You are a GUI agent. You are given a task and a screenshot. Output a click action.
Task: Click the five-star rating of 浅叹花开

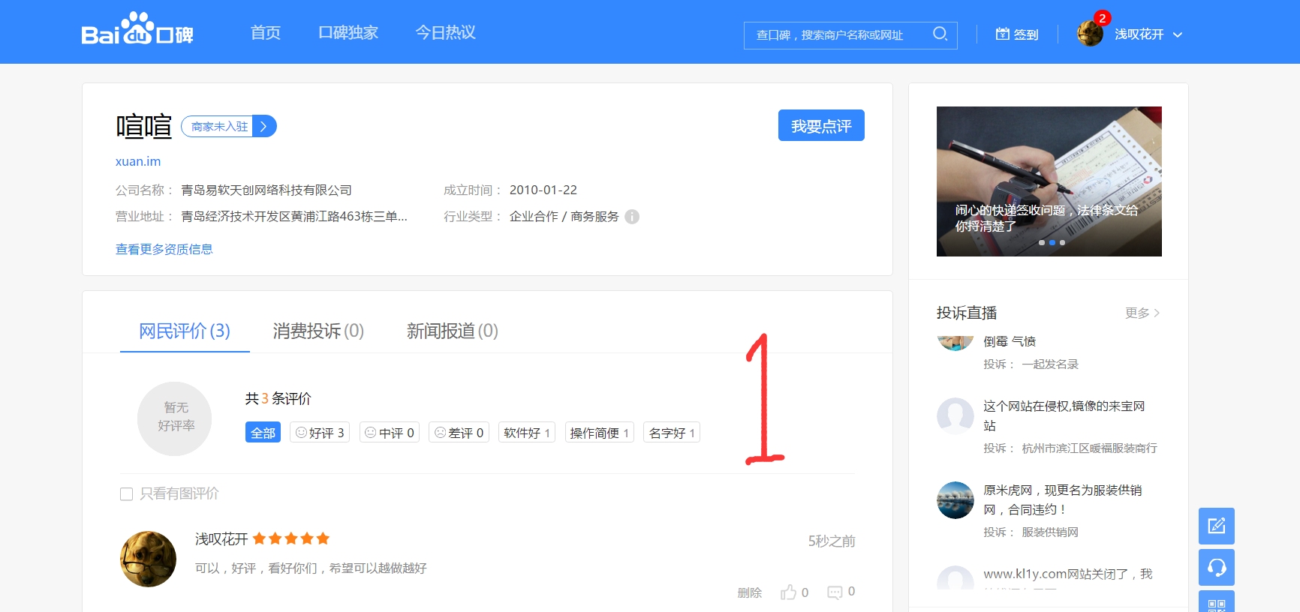pyautogui.click(x=291, y=538)
